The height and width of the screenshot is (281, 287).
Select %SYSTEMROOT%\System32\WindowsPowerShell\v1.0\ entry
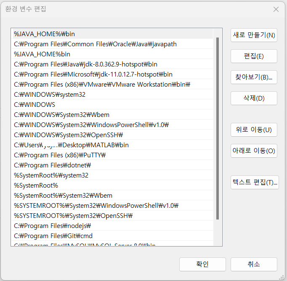point(112,205)
